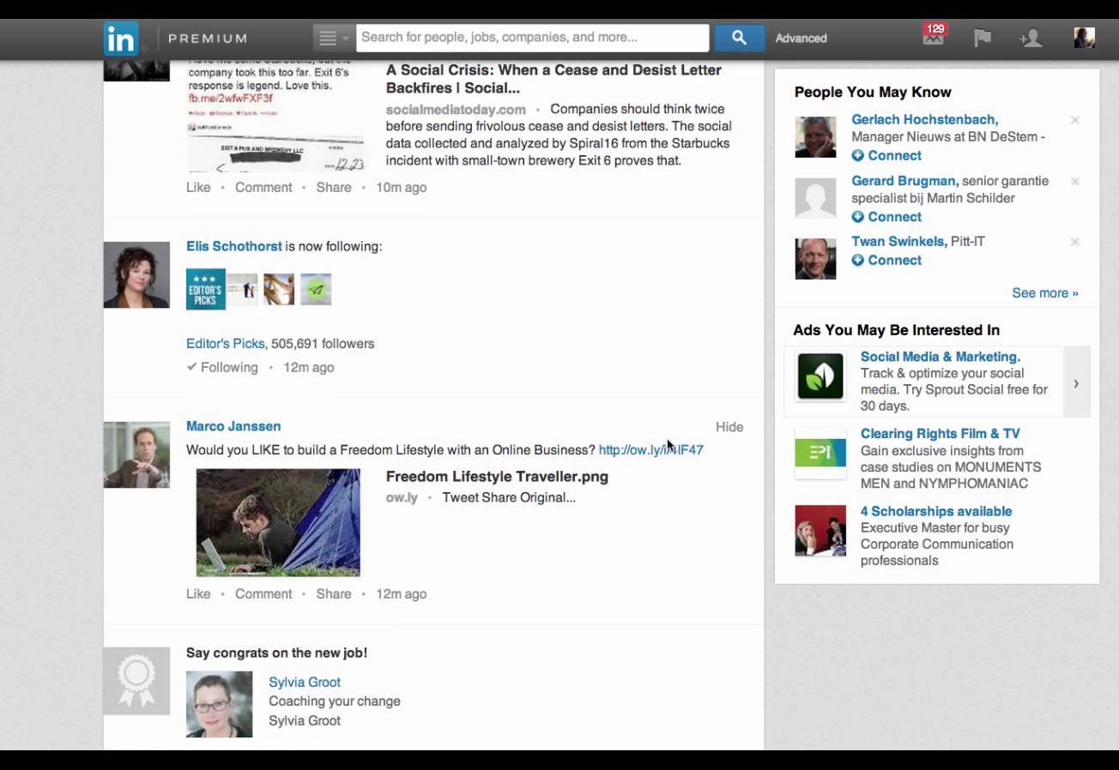Click the list icon left of the search bar
This screenshot has width=1119, height=770.
tap(329, 38)
